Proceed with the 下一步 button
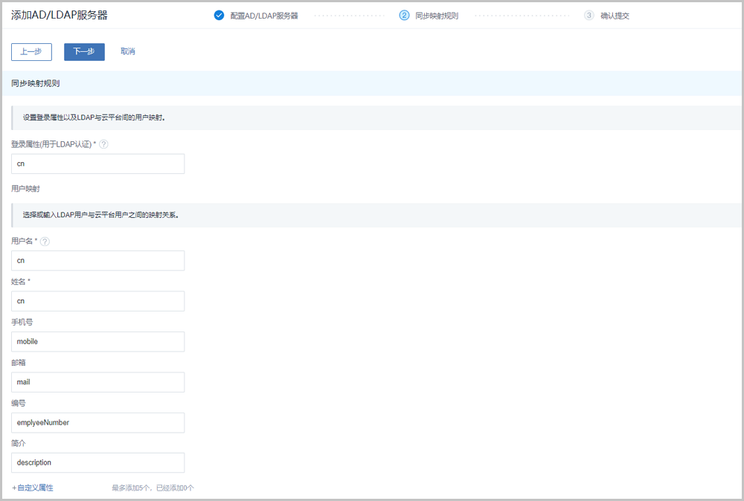Image resolution: width=744 pixels, height=501 pixels. coord(84,51)
